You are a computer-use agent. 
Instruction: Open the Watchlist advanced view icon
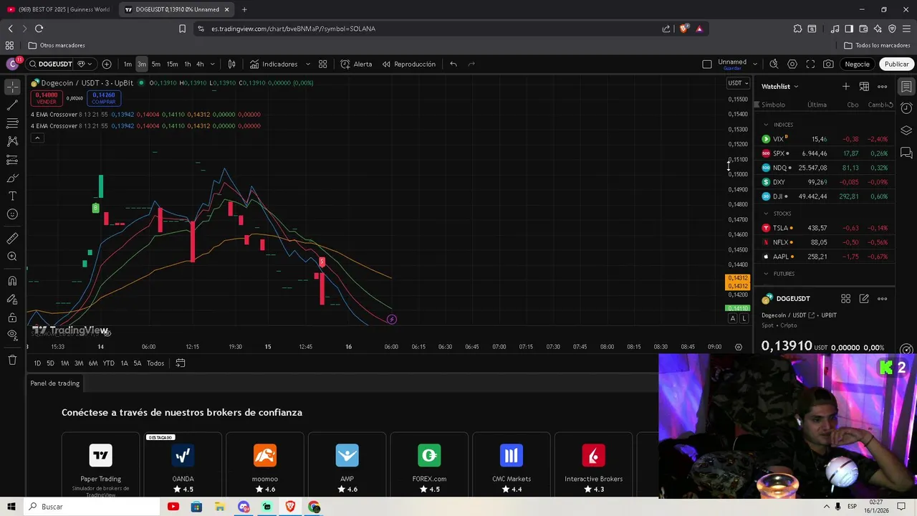coord(864,87)
